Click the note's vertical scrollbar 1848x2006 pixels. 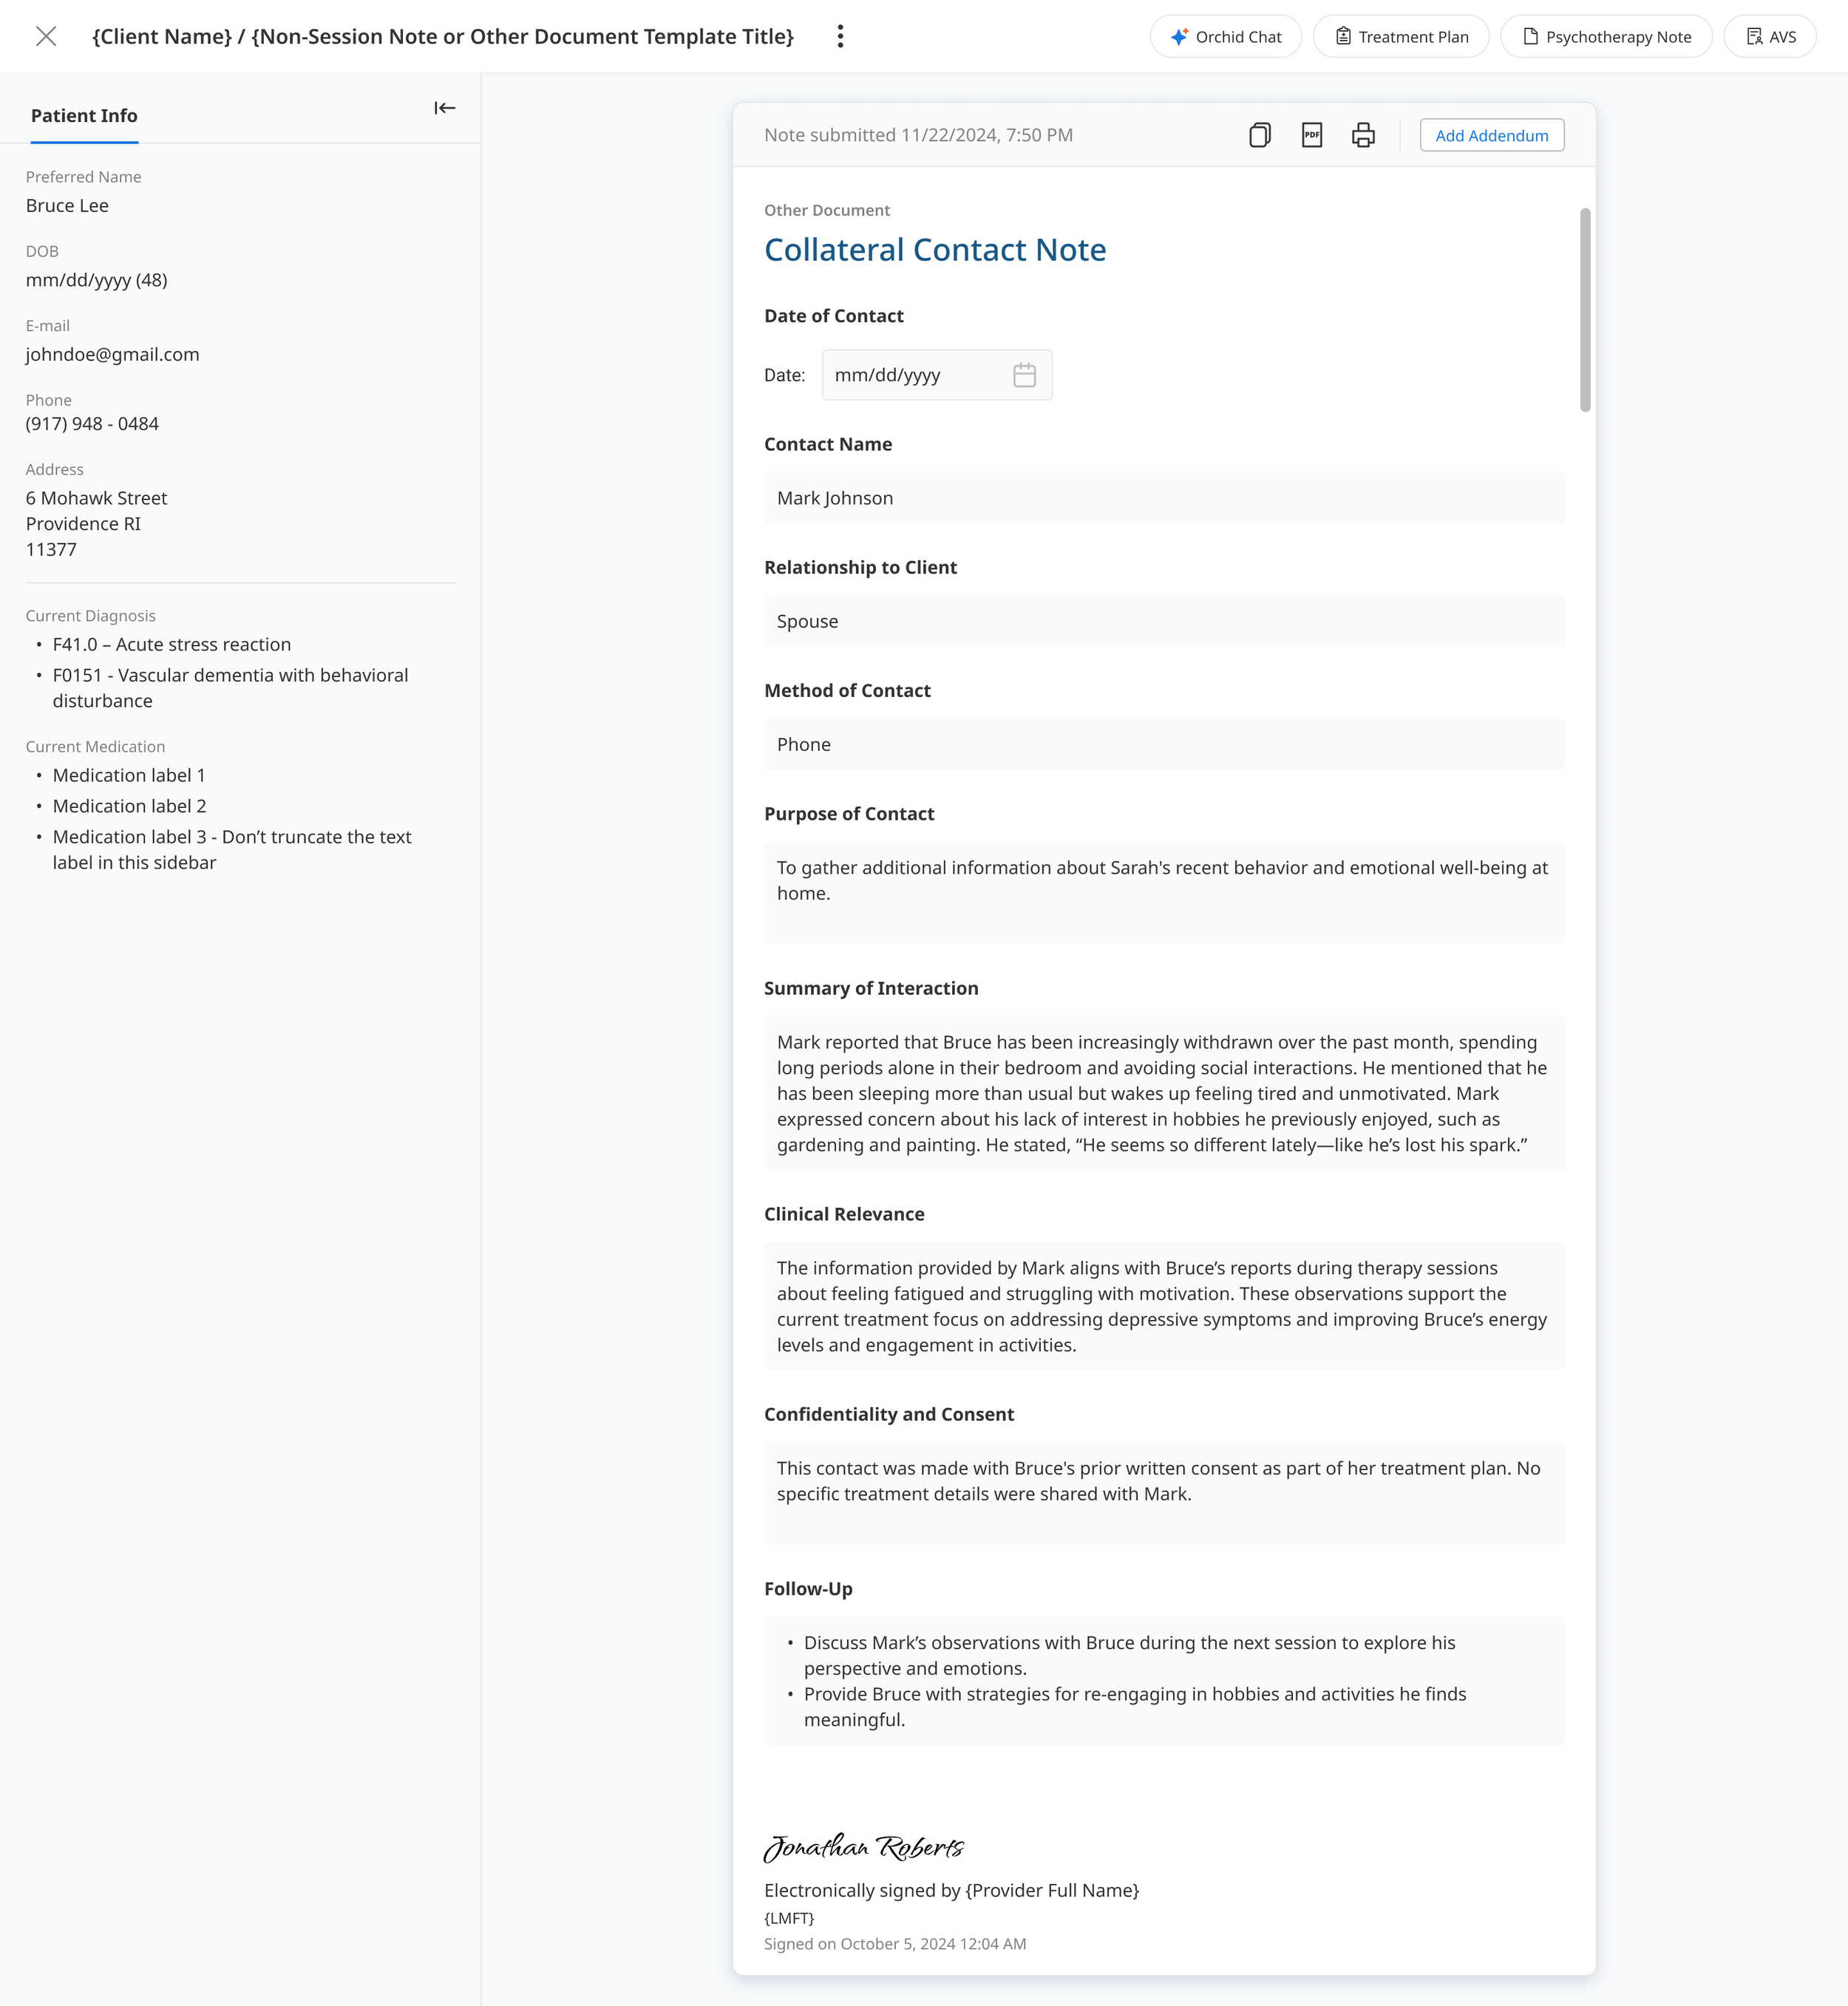1585,310
